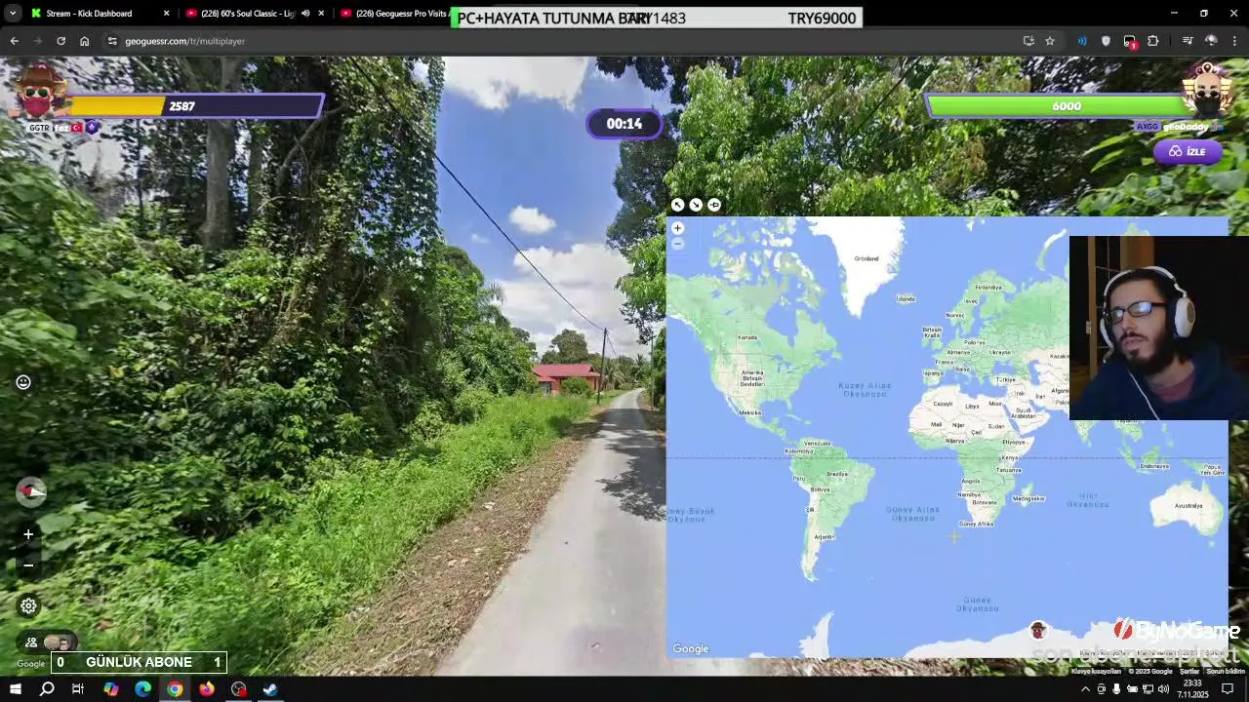Zoom out on the guess map
The height and width of the screenshot is (702, 1249).
(x=677, y=243)
